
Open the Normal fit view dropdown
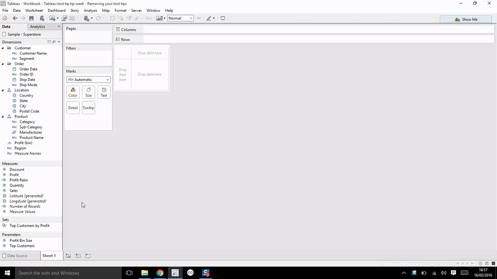(x=180, y=19)
